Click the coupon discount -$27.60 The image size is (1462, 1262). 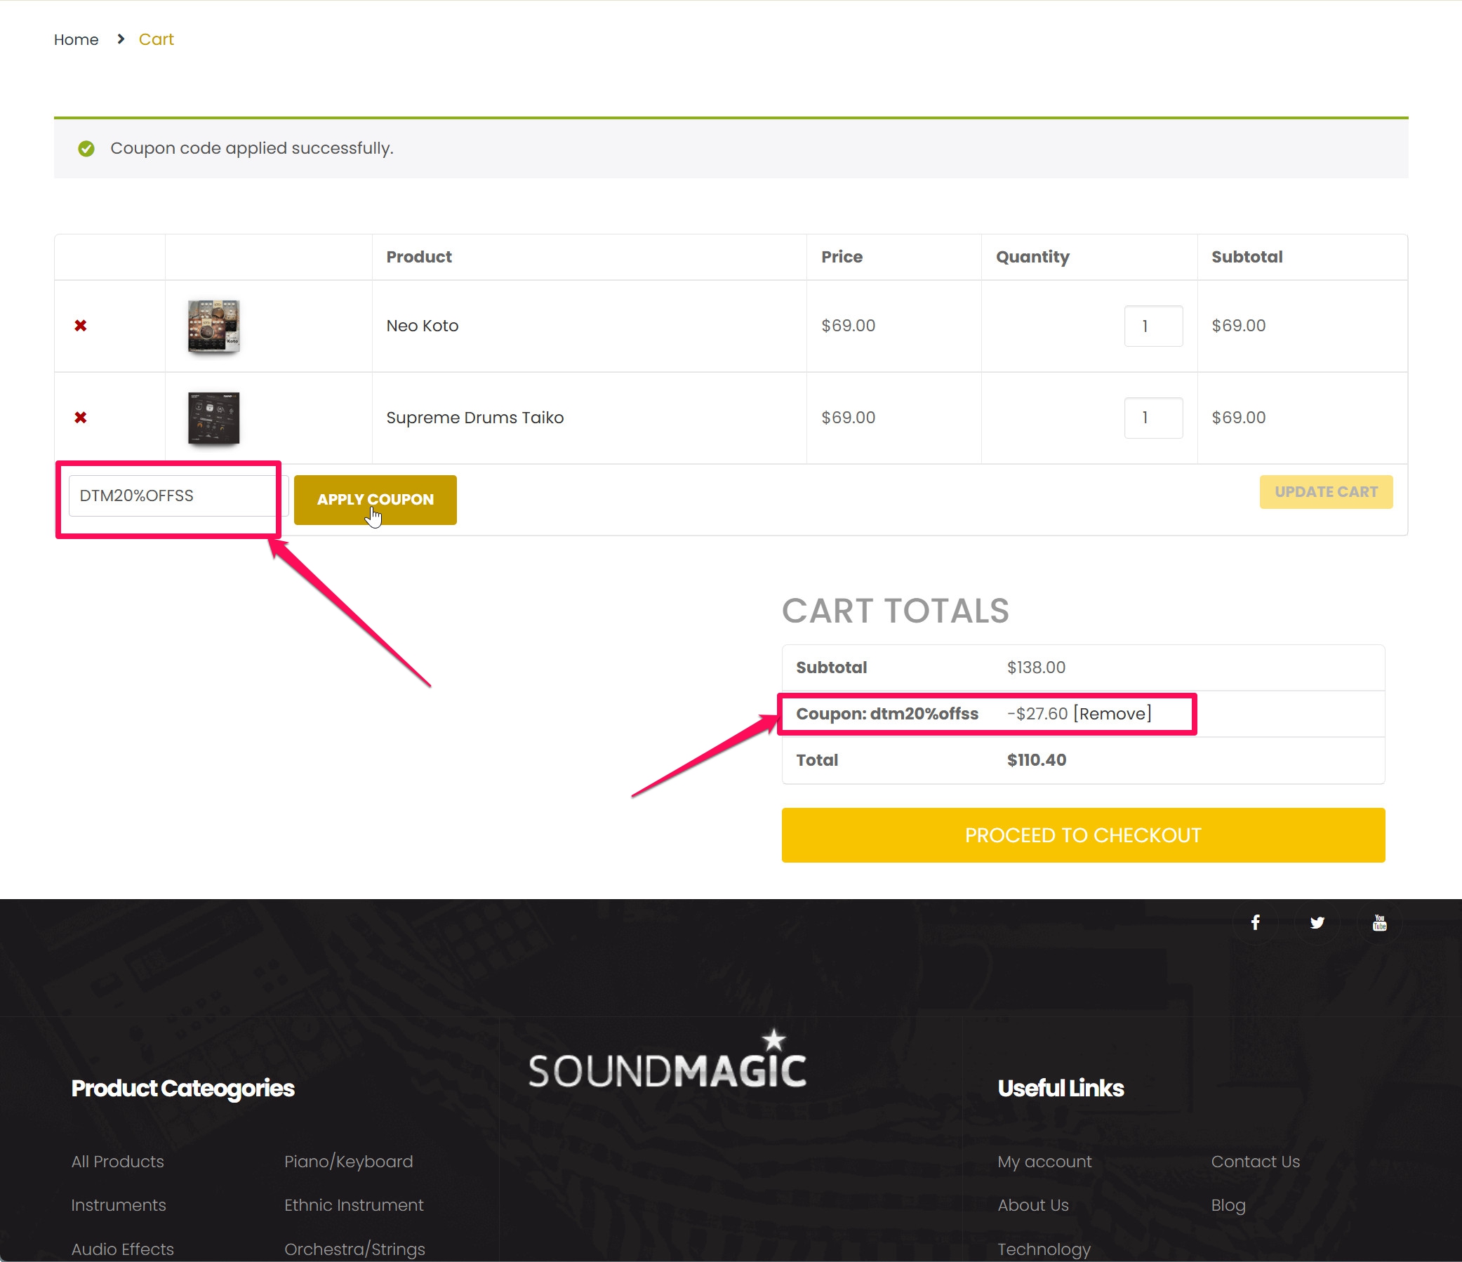pos(1037,713)
